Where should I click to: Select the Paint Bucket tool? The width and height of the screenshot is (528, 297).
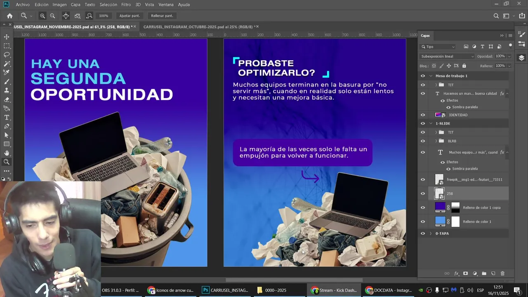coord(7,108)
